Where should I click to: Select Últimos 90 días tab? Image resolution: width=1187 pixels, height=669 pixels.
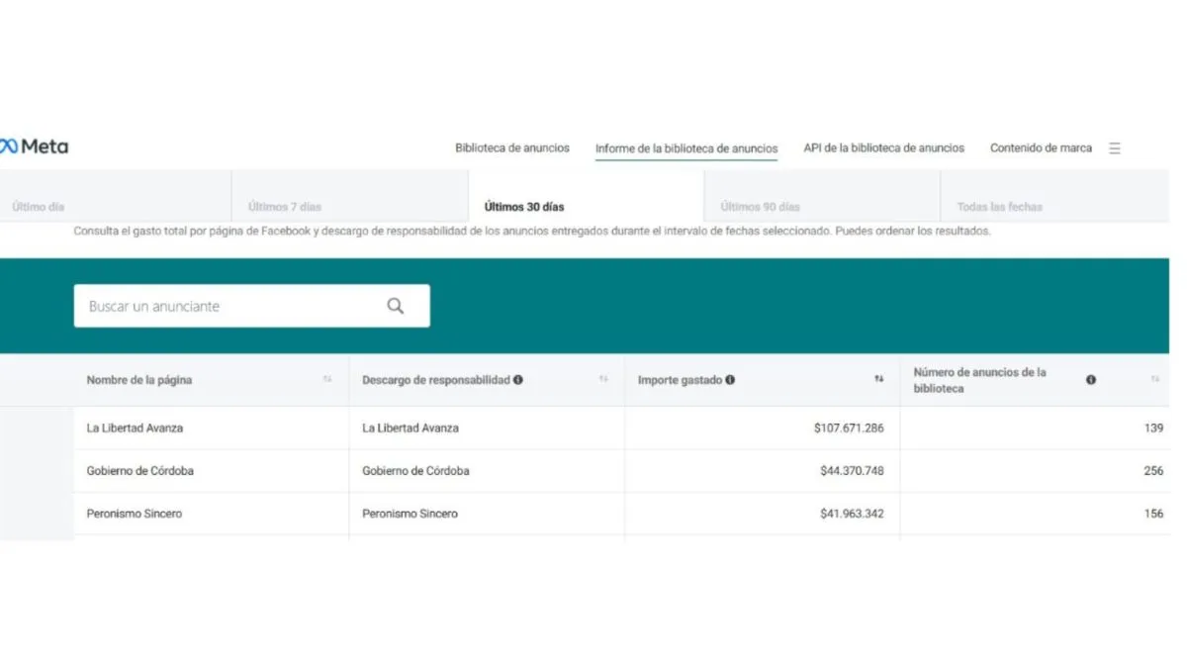pos(760,207)
